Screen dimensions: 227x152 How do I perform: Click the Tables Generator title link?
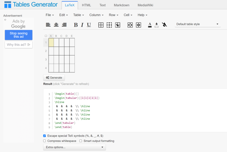[35, 4]
